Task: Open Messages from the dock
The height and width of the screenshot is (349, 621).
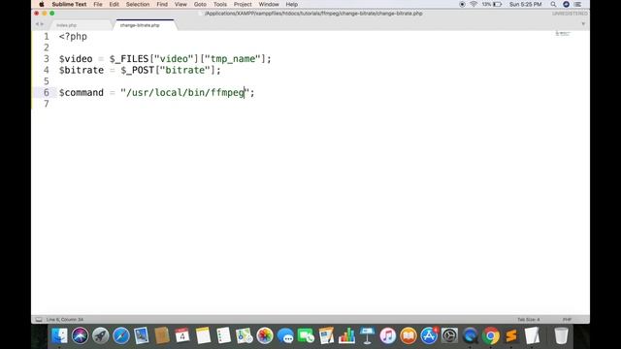Action: 285,336
